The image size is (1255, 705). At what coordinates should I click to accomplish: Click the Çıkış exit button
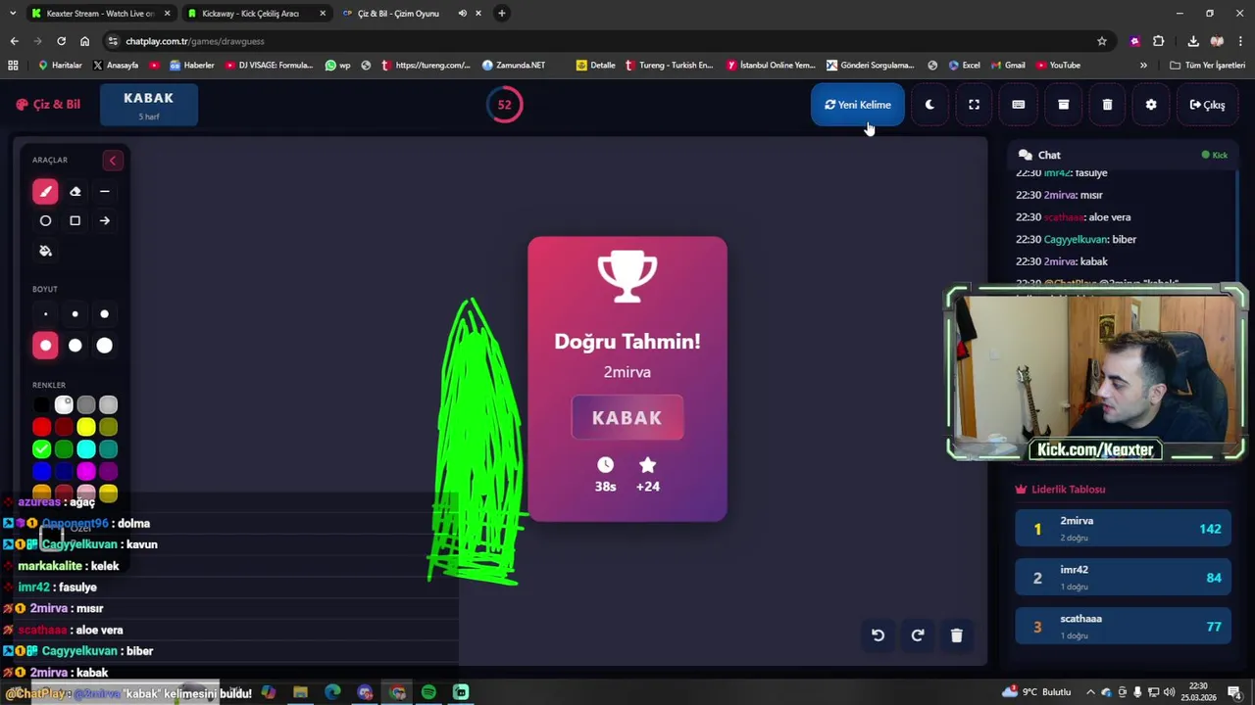[x=1207, y=105]
